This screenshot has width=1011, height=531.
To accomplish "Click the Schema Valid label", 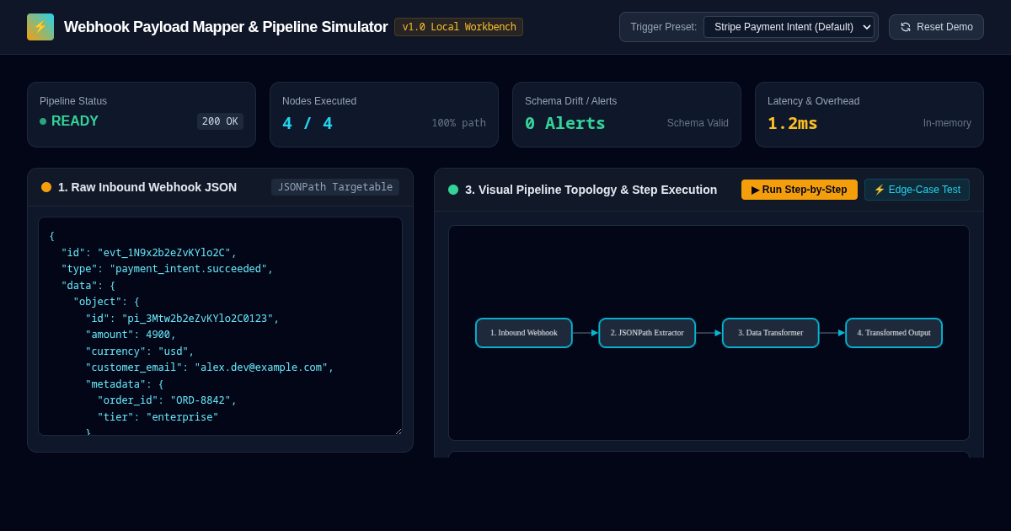I will pyautogui.click(x=698, y=123).
